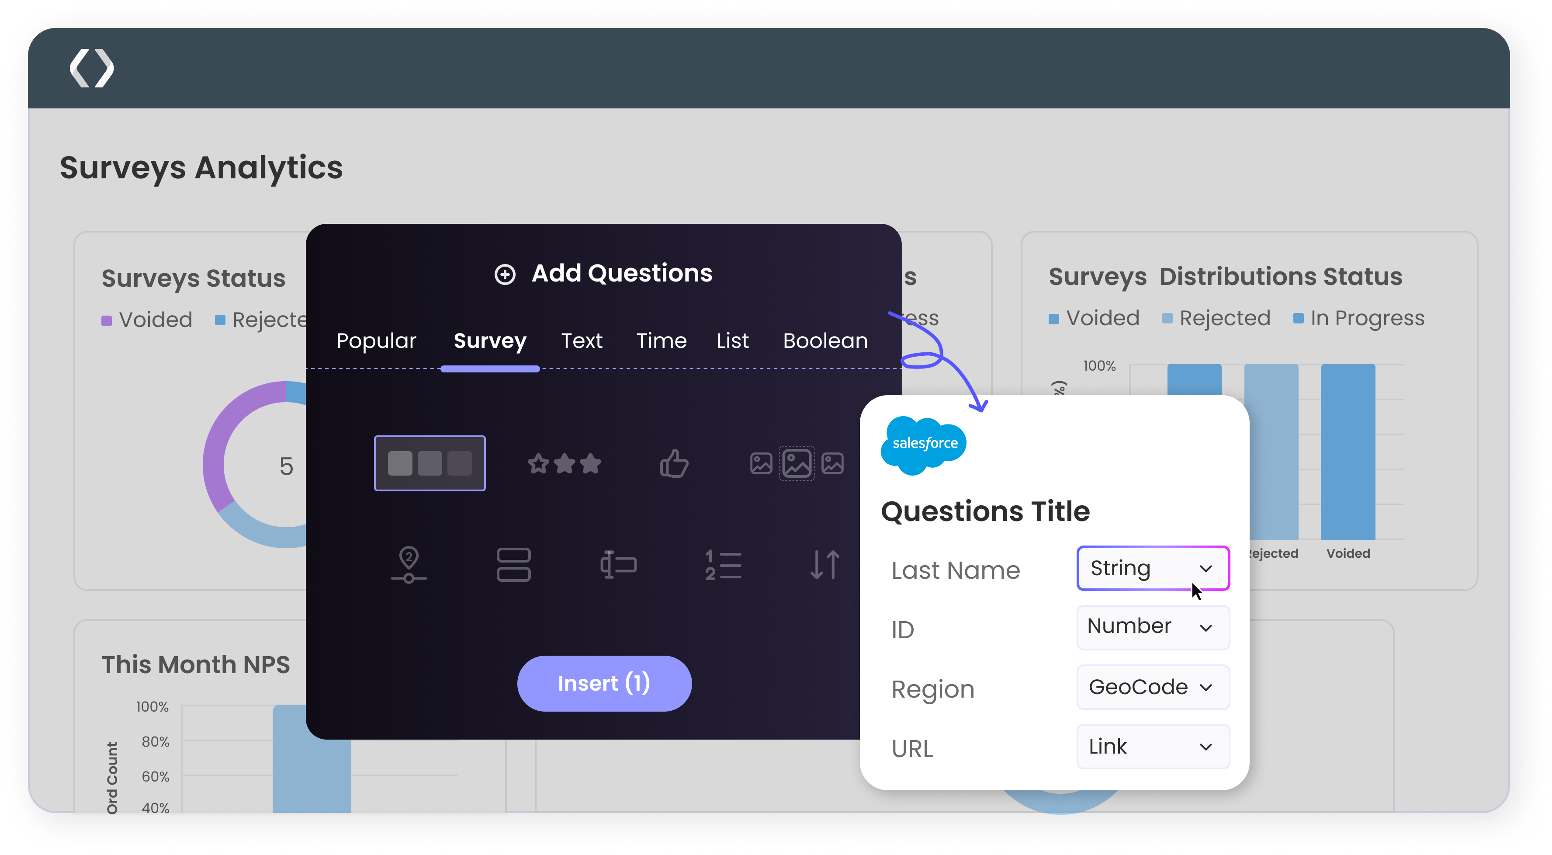Select the location pin question icon

pos(409,565)
